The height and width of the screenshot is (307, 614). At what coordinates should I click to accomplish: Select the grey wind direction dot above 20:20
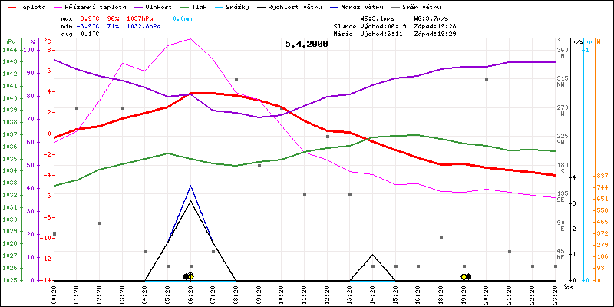487,79
